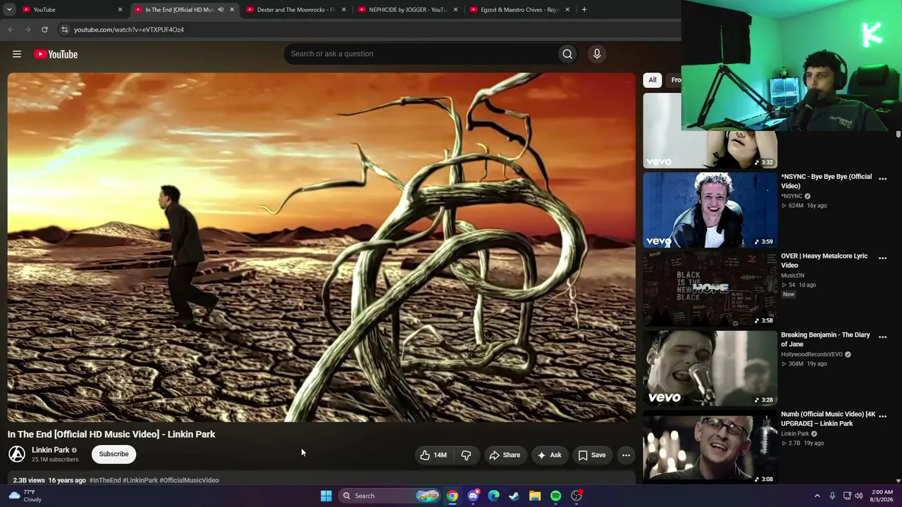902x507 pixels.
Task: Close the Dexter and The Moonrocks tab
Action: pos(344,10)
